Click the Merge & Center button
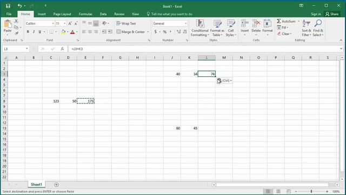Screen dimensions: 346x195 click(x=131, y=32)
